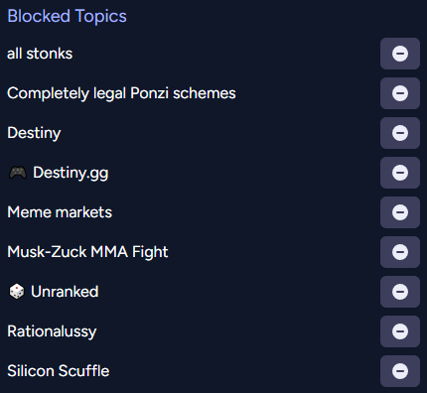Unblock the Unranked topic
The image size is (427, 393).
pos(400,292)
